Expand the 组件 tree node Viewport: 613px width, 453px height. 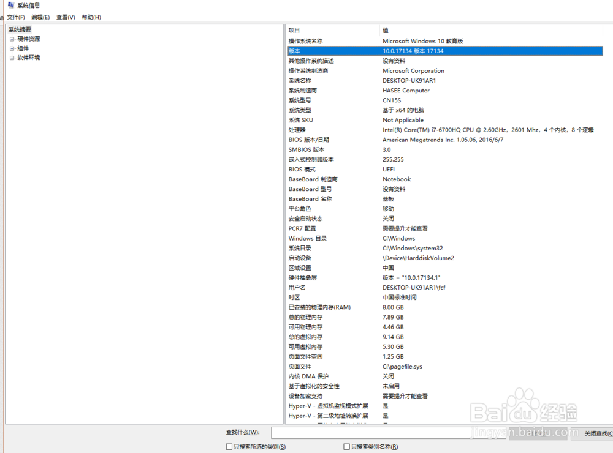(x=12, y=48)
